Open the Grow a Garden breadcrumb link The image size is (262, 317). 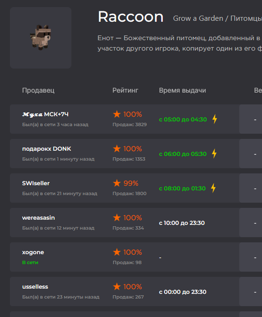(198, 18)
